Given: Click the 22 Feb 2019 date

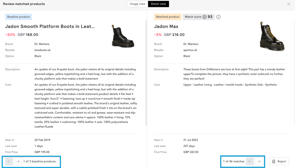Looking at the screenshot, I should [42, 140].
